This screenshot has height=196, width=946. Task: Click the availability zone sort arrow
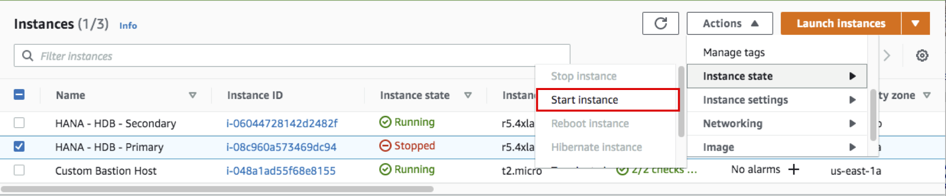[927, 95]
